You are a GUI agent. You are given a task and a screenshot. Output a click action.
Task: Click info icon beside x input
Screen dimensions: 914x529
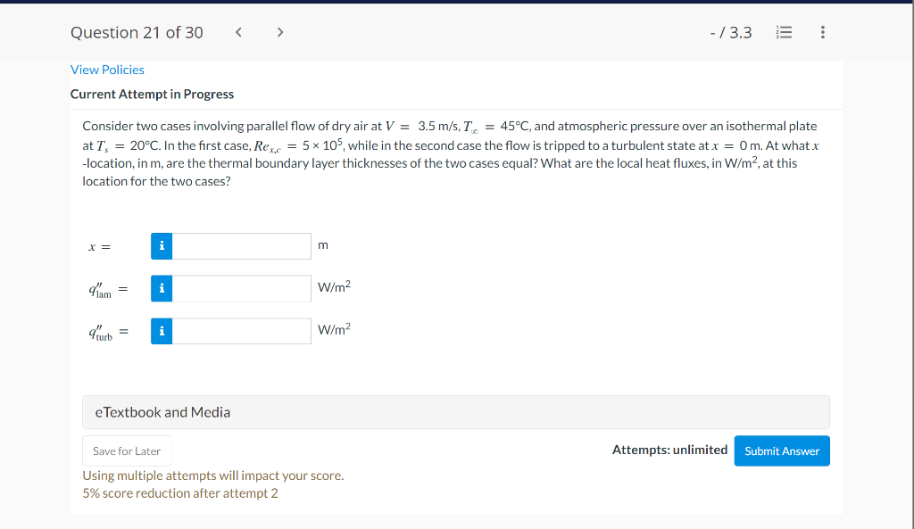pos(162,246)
